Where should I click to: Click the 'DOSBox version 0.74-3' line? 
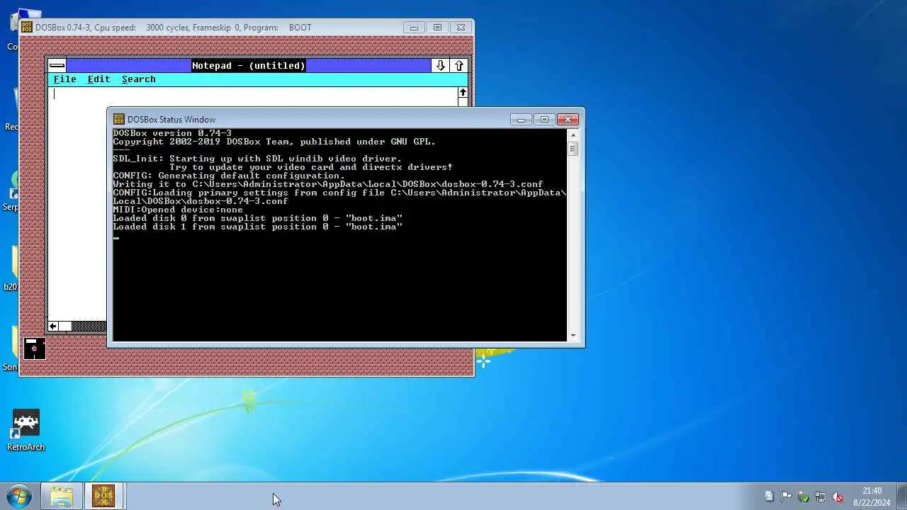(172, 133)
